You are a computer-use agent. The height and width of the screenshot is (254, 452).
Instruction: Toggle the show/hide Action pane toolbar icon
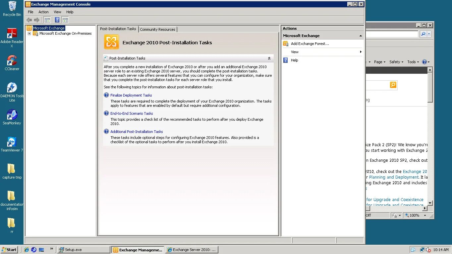point(65,20)
